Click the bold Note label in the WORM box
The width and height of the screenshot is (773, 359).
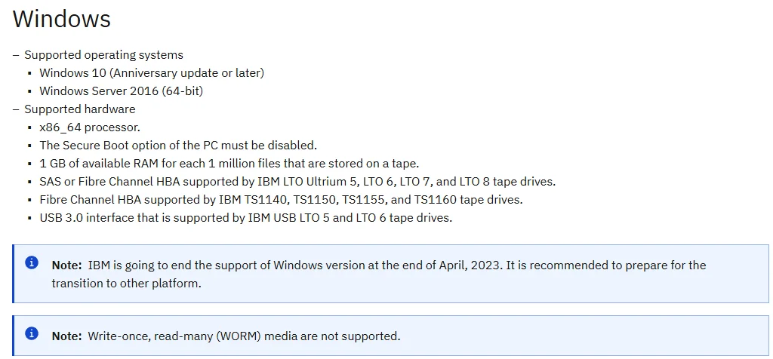[66, 336]
